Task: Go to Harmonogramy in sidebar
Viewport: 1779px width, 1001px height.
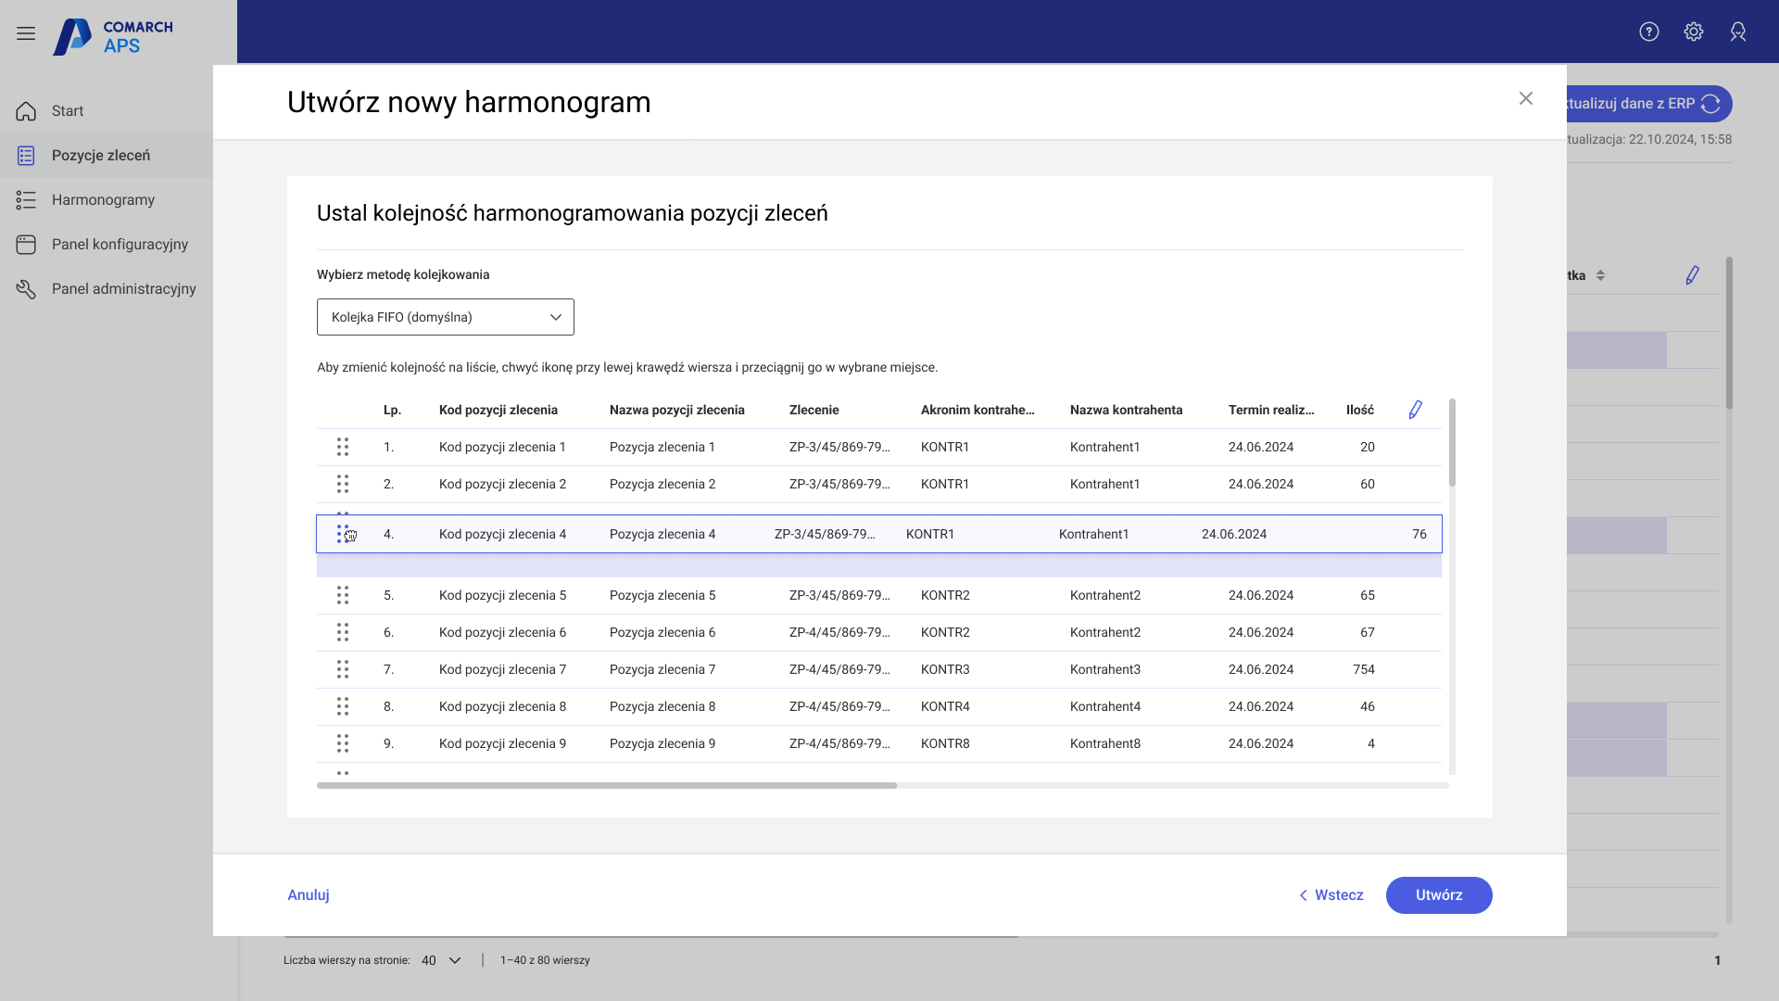Action: pyautogui.click(x=103, y=199)
